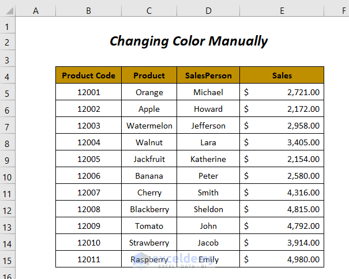This screenshot has height=279, width=349.
Task: Click salesperson cell 'Katherine'
Action: tap(208, 159)
